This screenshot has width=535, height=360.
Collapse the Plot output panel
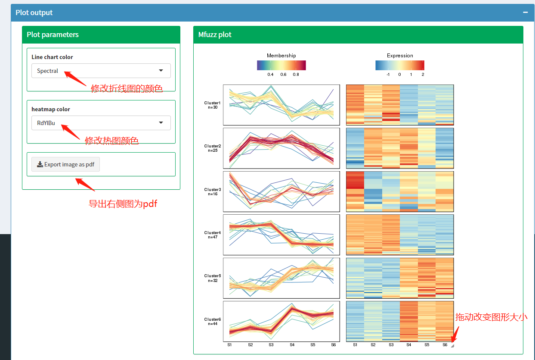tap(525, 13)
